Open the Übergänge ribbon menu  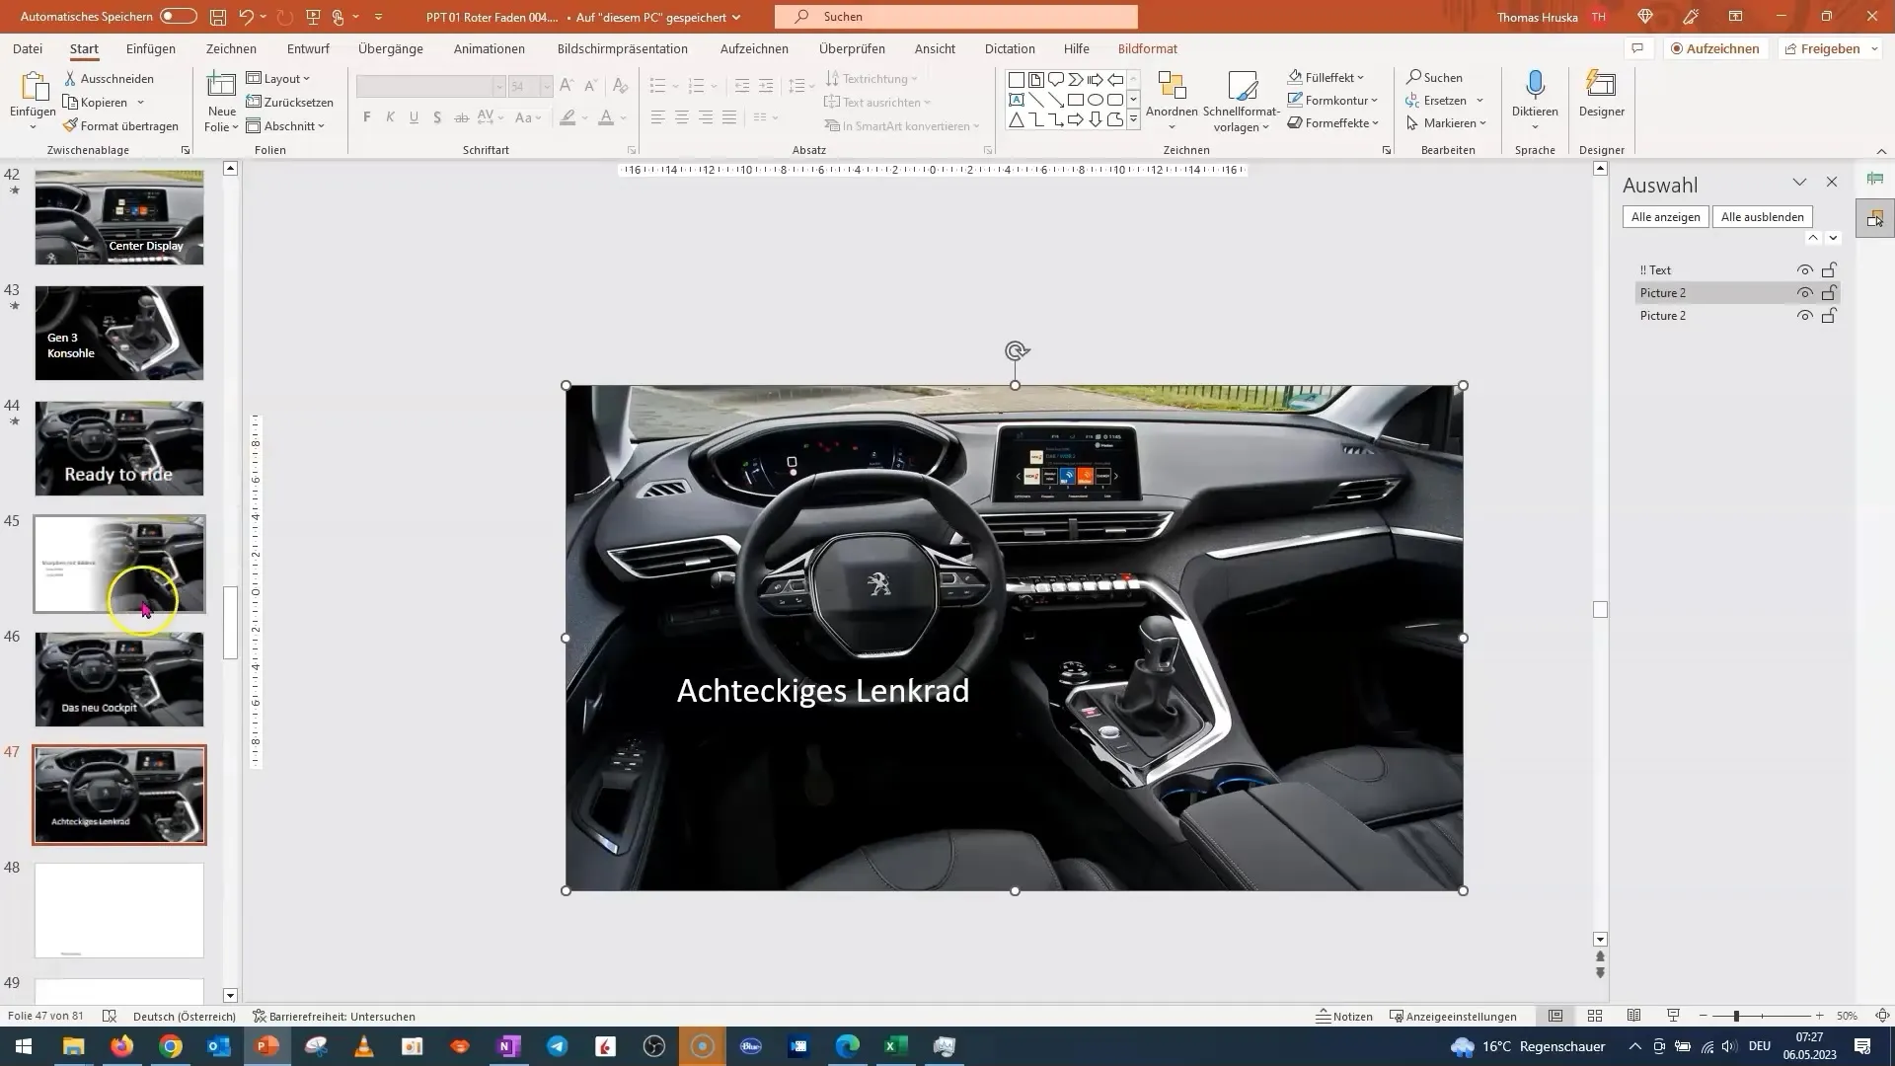coord(391,48)
